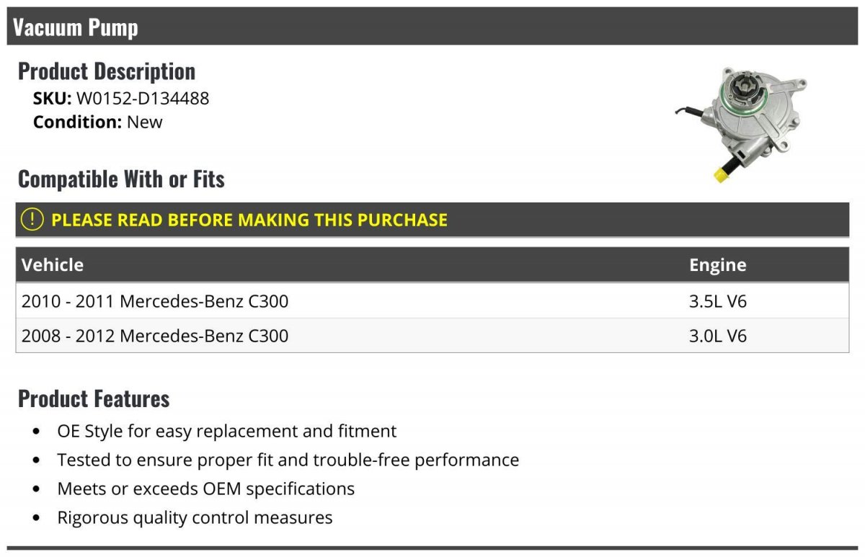Image resolution: width=865 pixels, height=557 pixels.
Task: Click the yellow cap on the pump image
Action: click(719, 175)
